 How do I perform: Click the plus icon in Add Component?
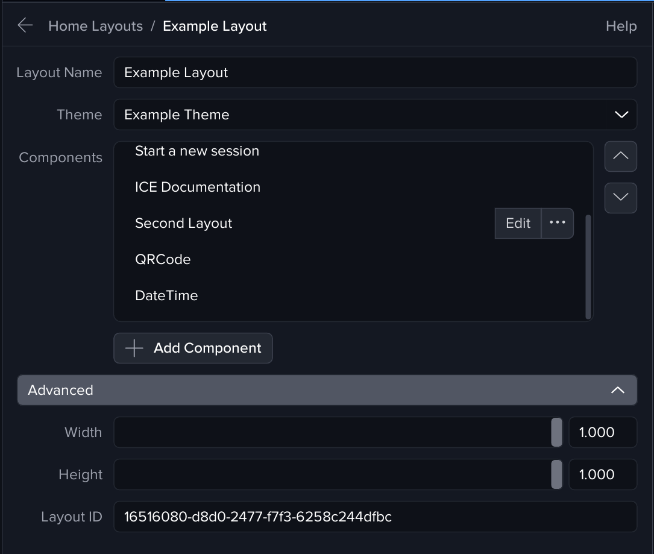pyautogui.click(x=134, y=348)
